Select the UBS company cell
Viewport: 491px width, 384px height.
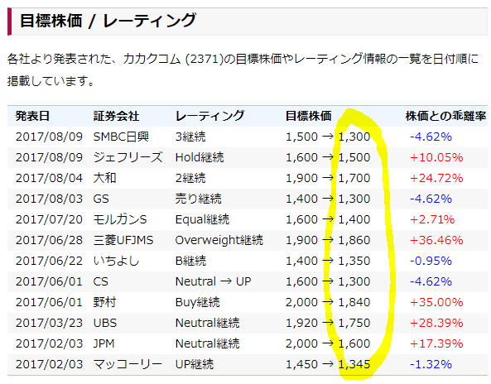tap(105, 323)
